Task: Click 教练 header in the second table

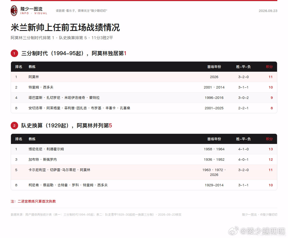Action: [32, 139]
